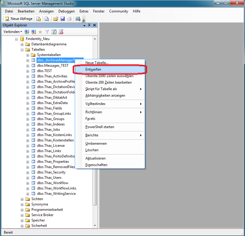245x236 pixels.
Task: Click the open file folder icon
Action: click(56, 19)
